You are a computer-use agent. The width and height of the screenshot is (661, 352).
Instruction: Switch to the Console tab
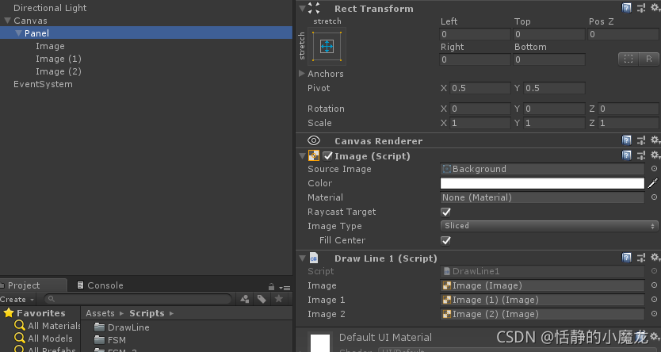(x=101, y=285)
